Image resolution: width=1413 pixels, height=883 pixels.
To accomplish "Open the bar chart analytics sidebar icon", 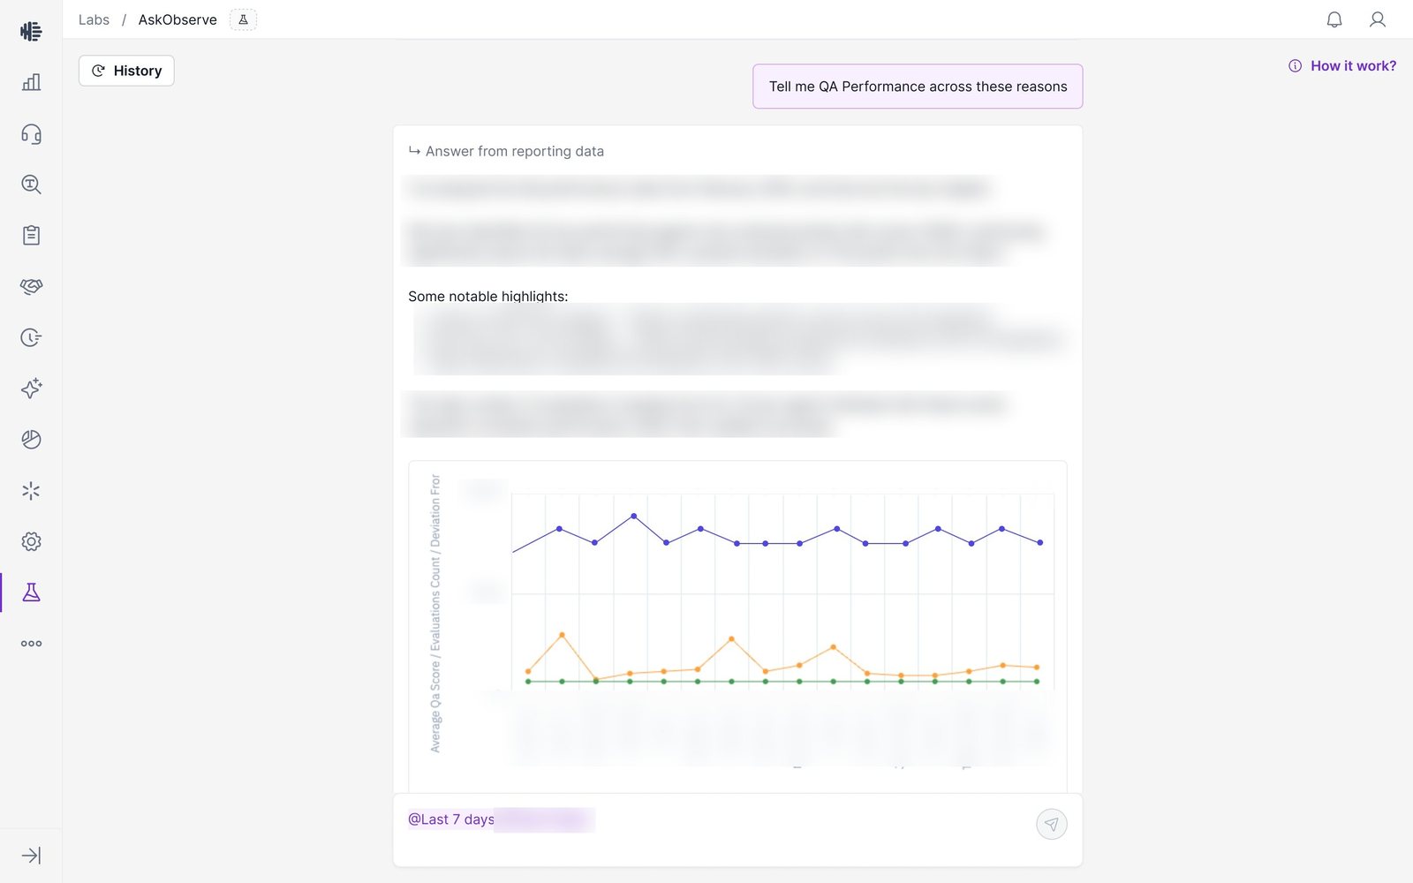I will click(31, 82).
